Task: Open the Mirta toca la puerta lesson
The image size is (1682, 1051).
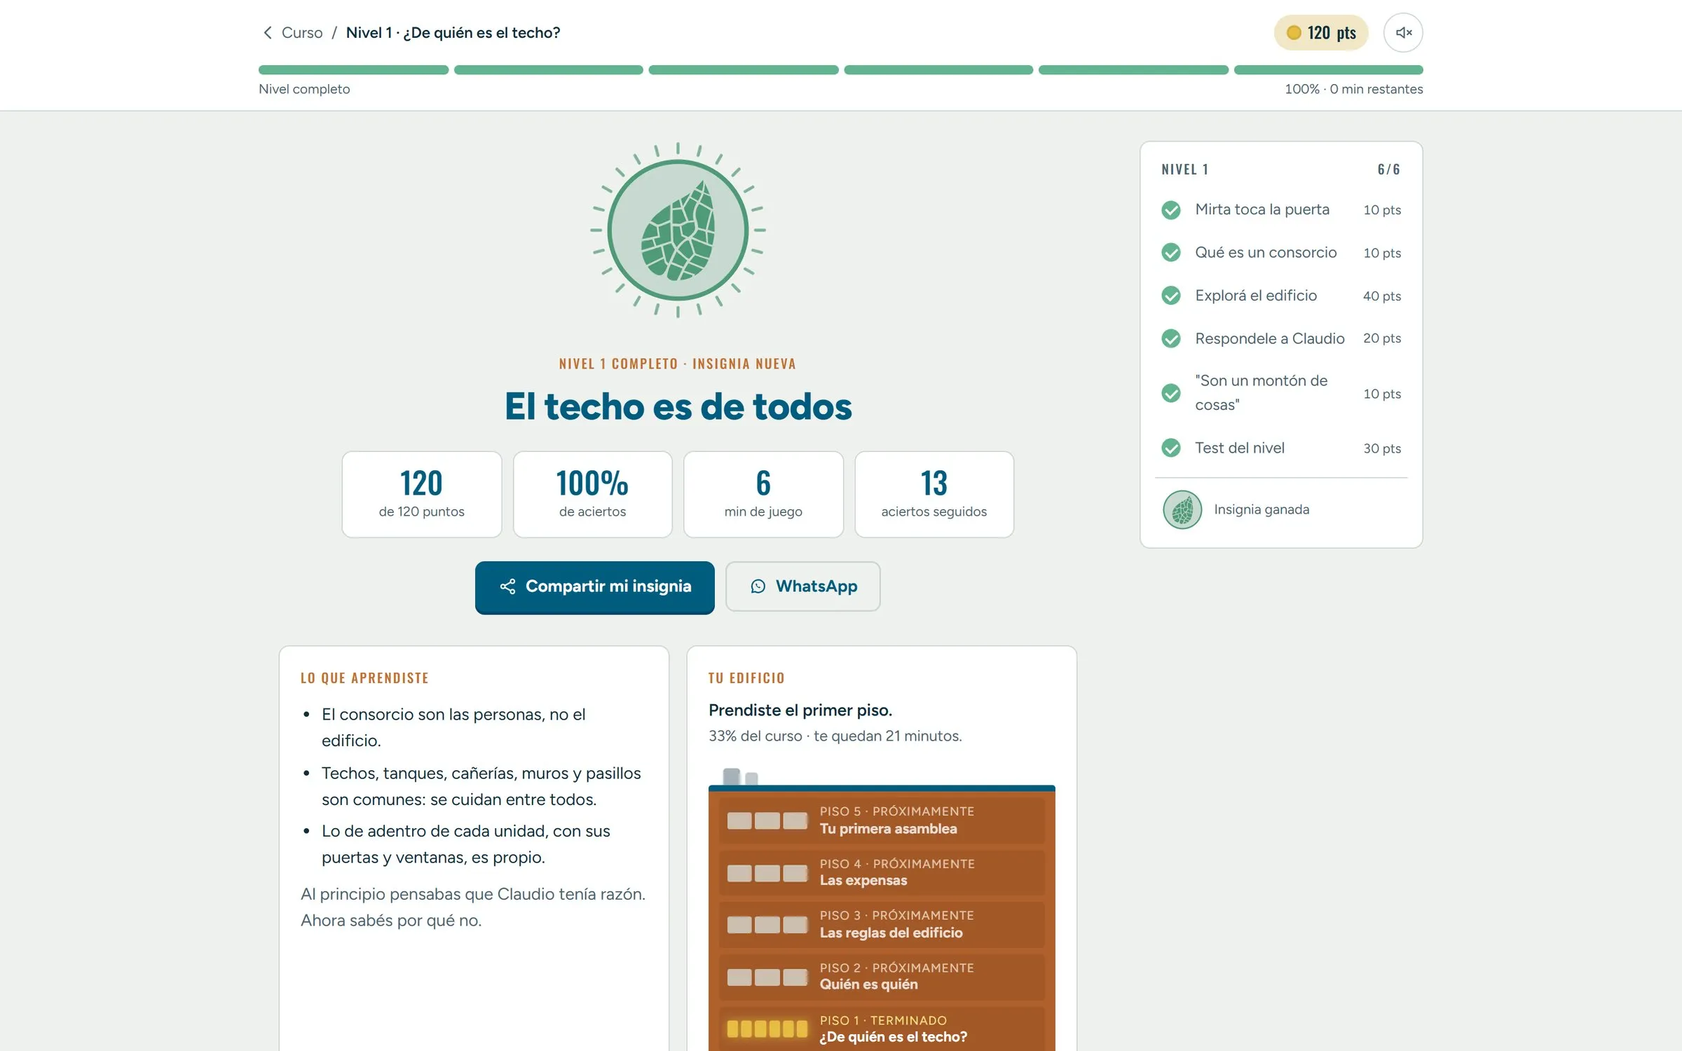Action: [x=1281, y=210]
